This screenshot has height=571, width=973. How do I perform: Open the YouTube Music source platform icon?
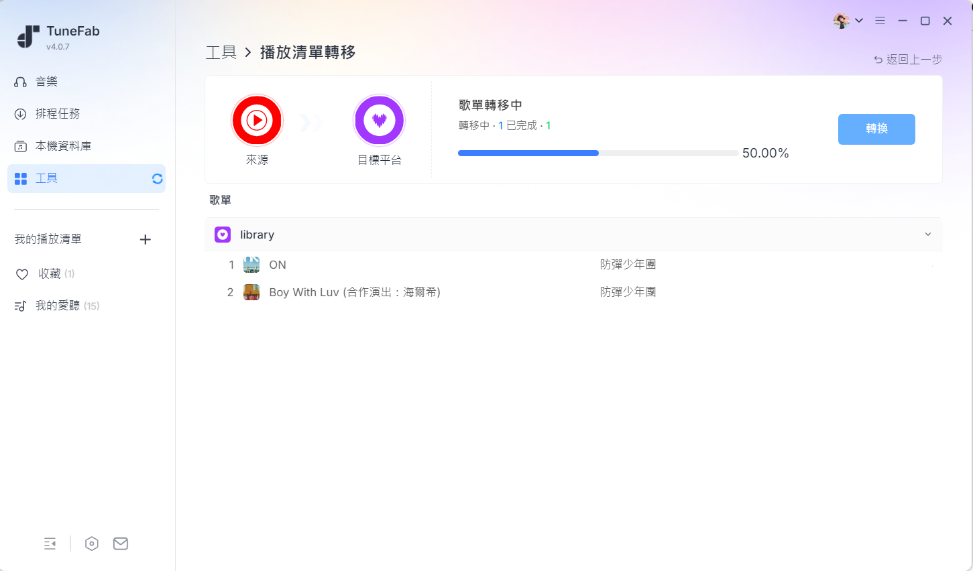click(x=257, y=120)
